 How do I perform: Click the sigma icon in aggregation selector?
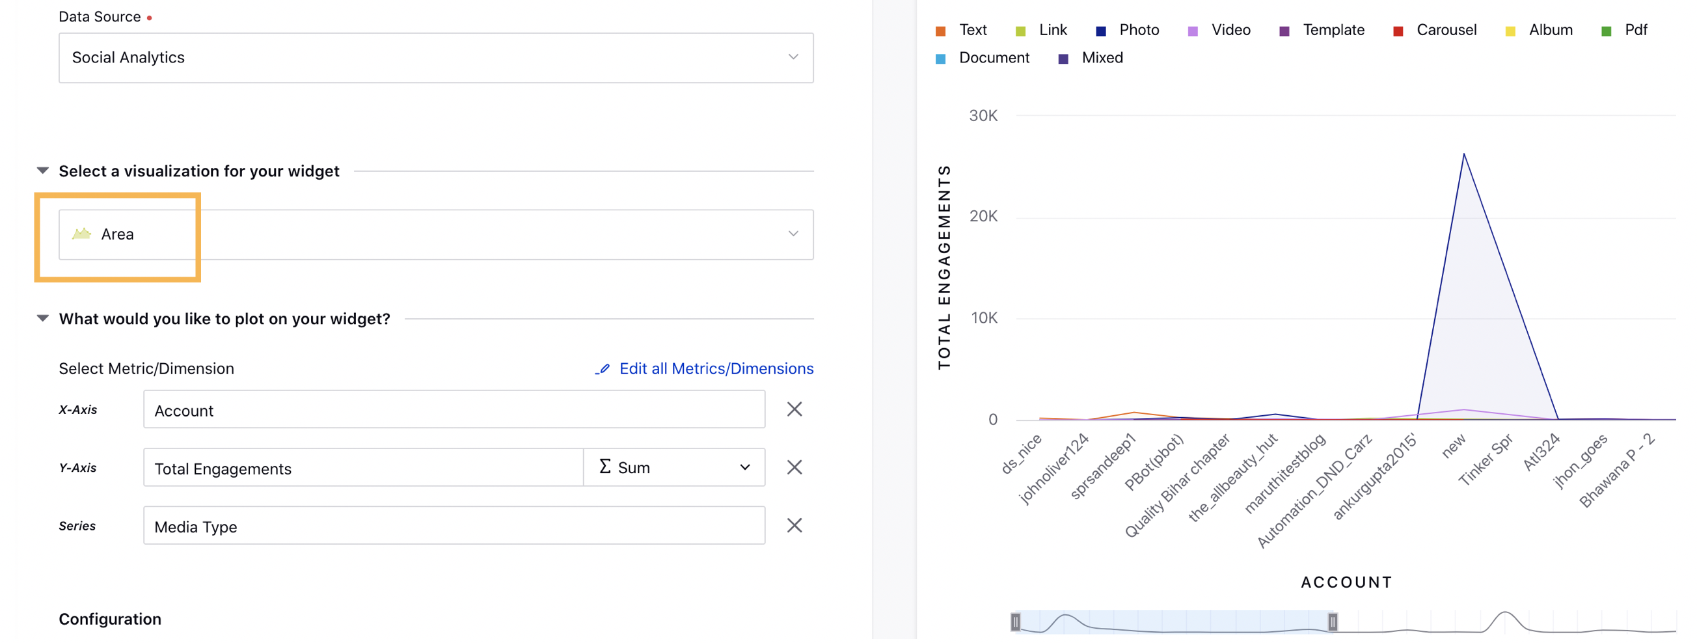604,467
